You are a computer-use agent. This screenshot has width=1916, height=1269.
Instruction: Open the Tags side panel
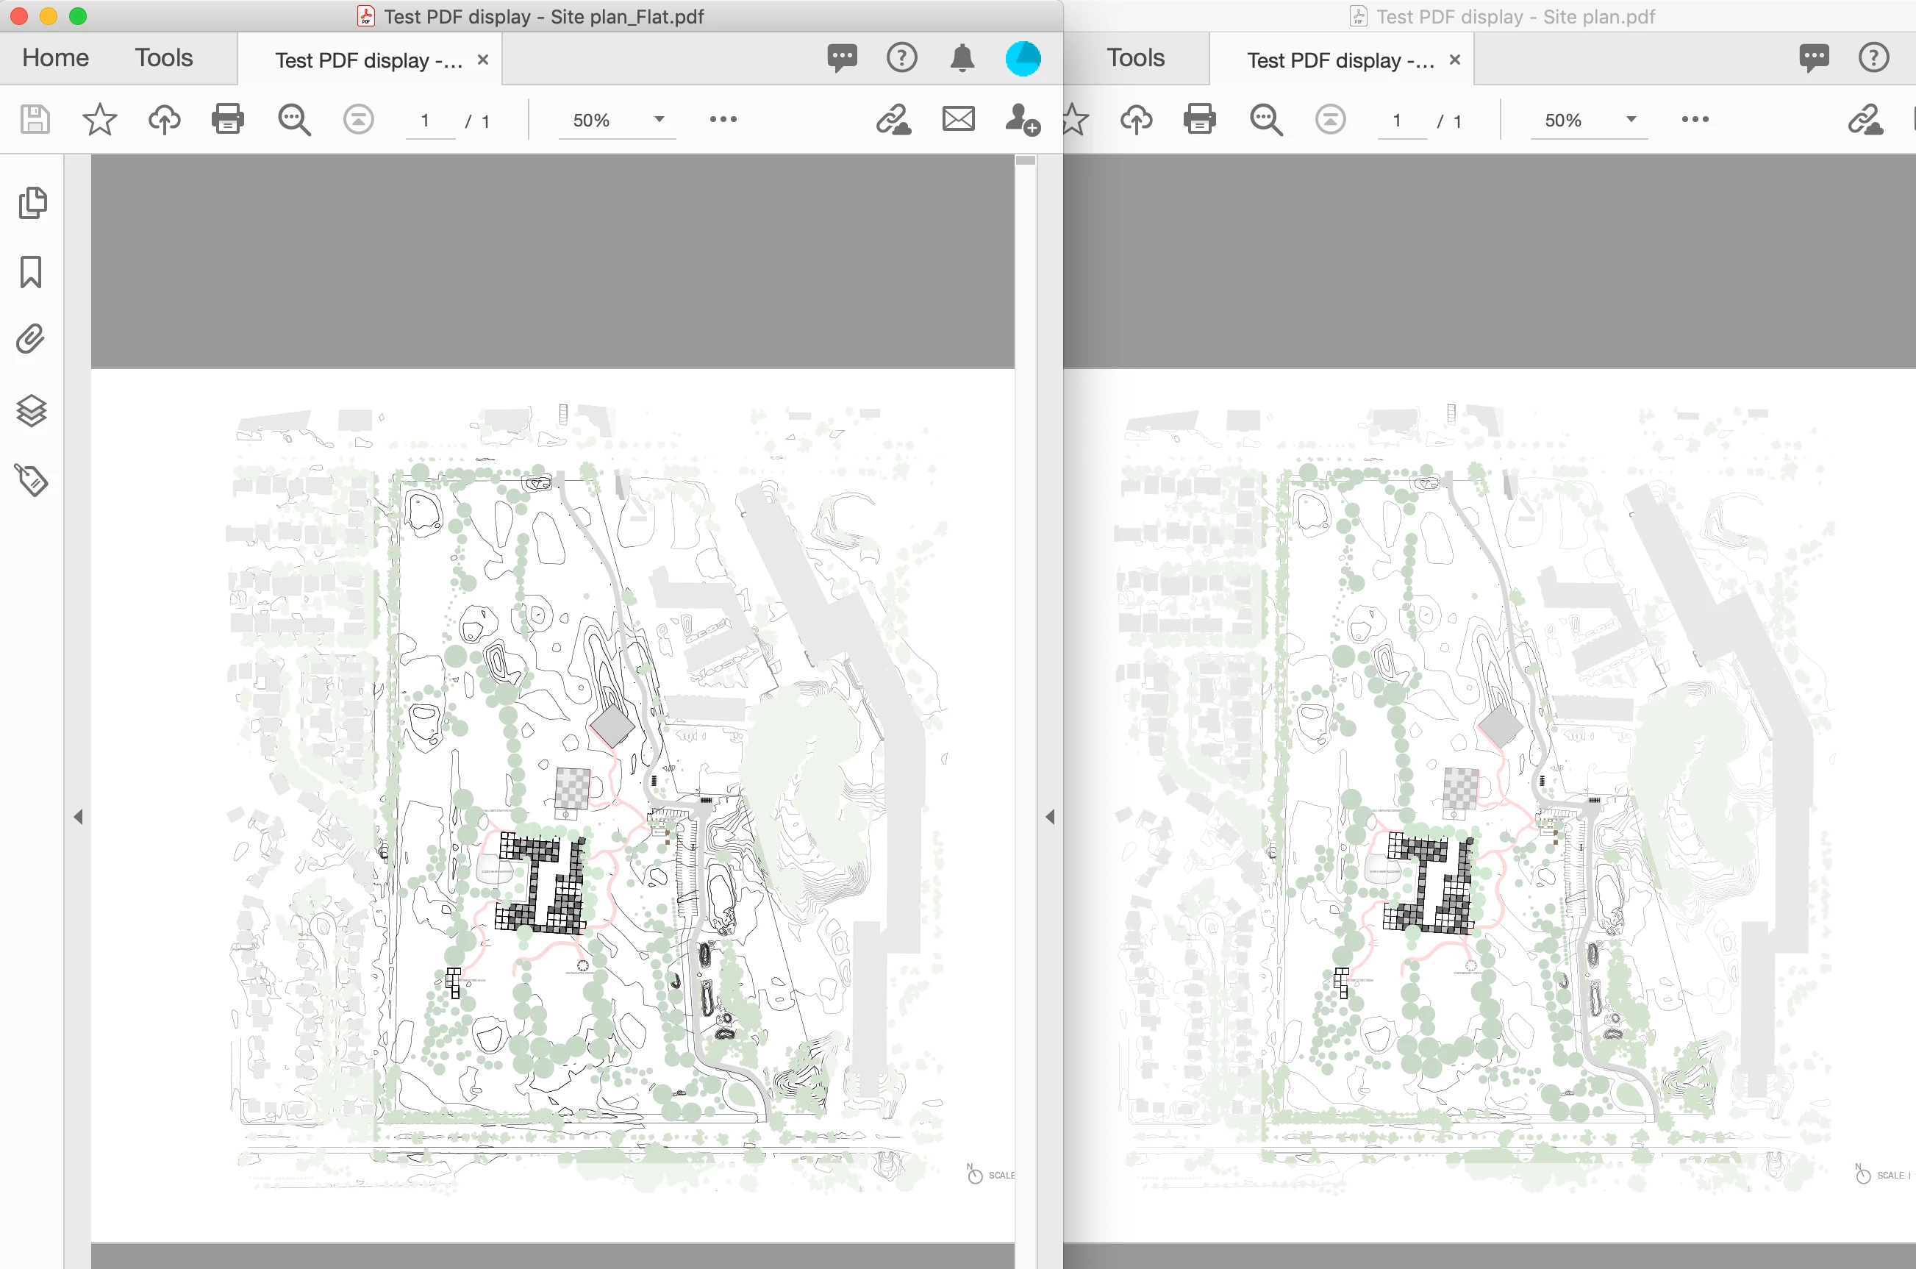(32, 480)
